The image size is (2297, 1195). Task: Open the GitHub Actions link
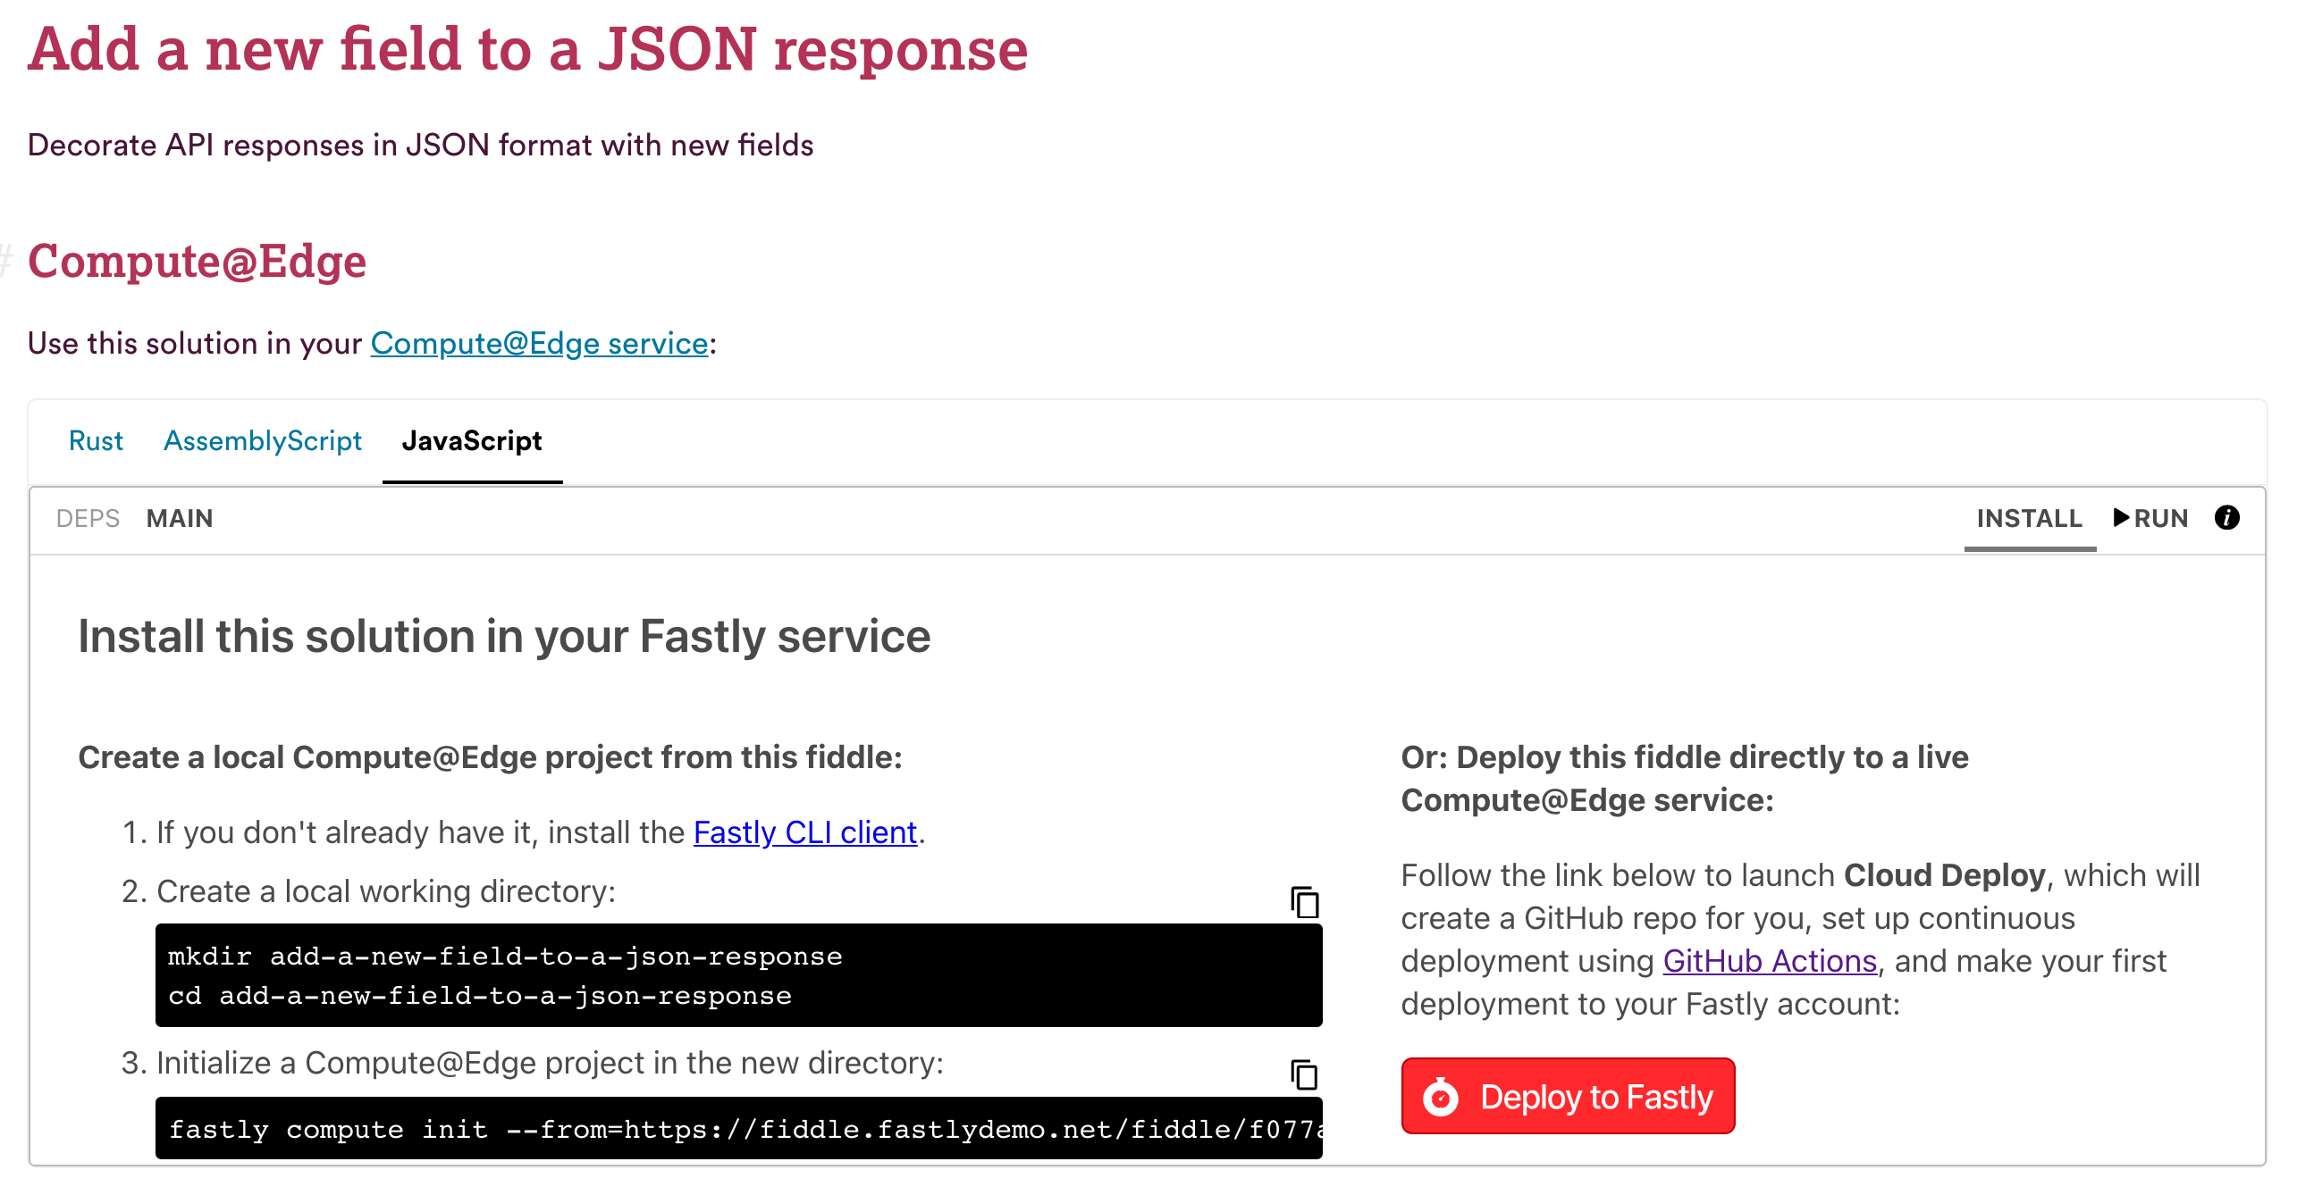(1770, 961)
